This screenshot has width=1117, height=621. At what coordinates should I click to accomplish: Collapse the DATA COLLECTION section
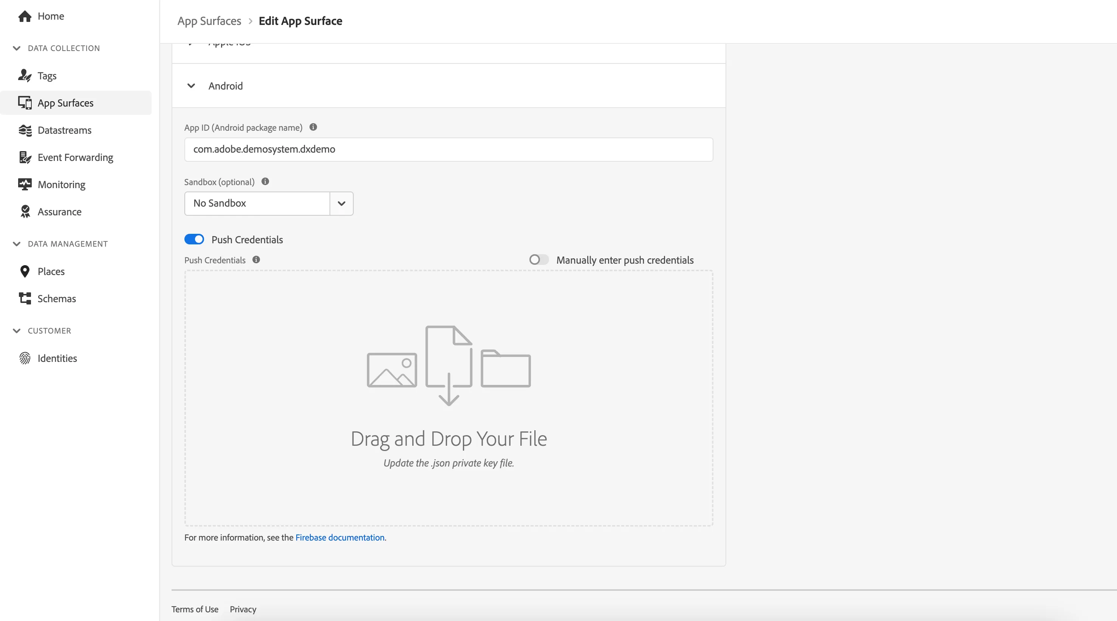tap(17, 48)
